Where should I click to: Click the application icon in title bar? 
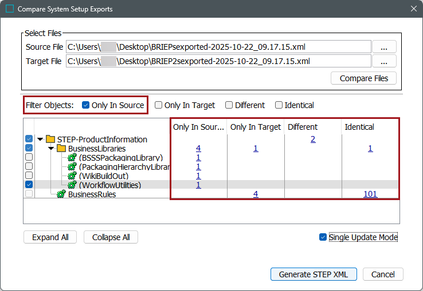click(x=10, y=9)
